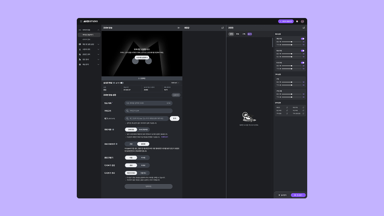The width and height of the screenshot is (384, 216).
Task: Click the info icon beside the age restriction label
Action: (x=113, y=130)
